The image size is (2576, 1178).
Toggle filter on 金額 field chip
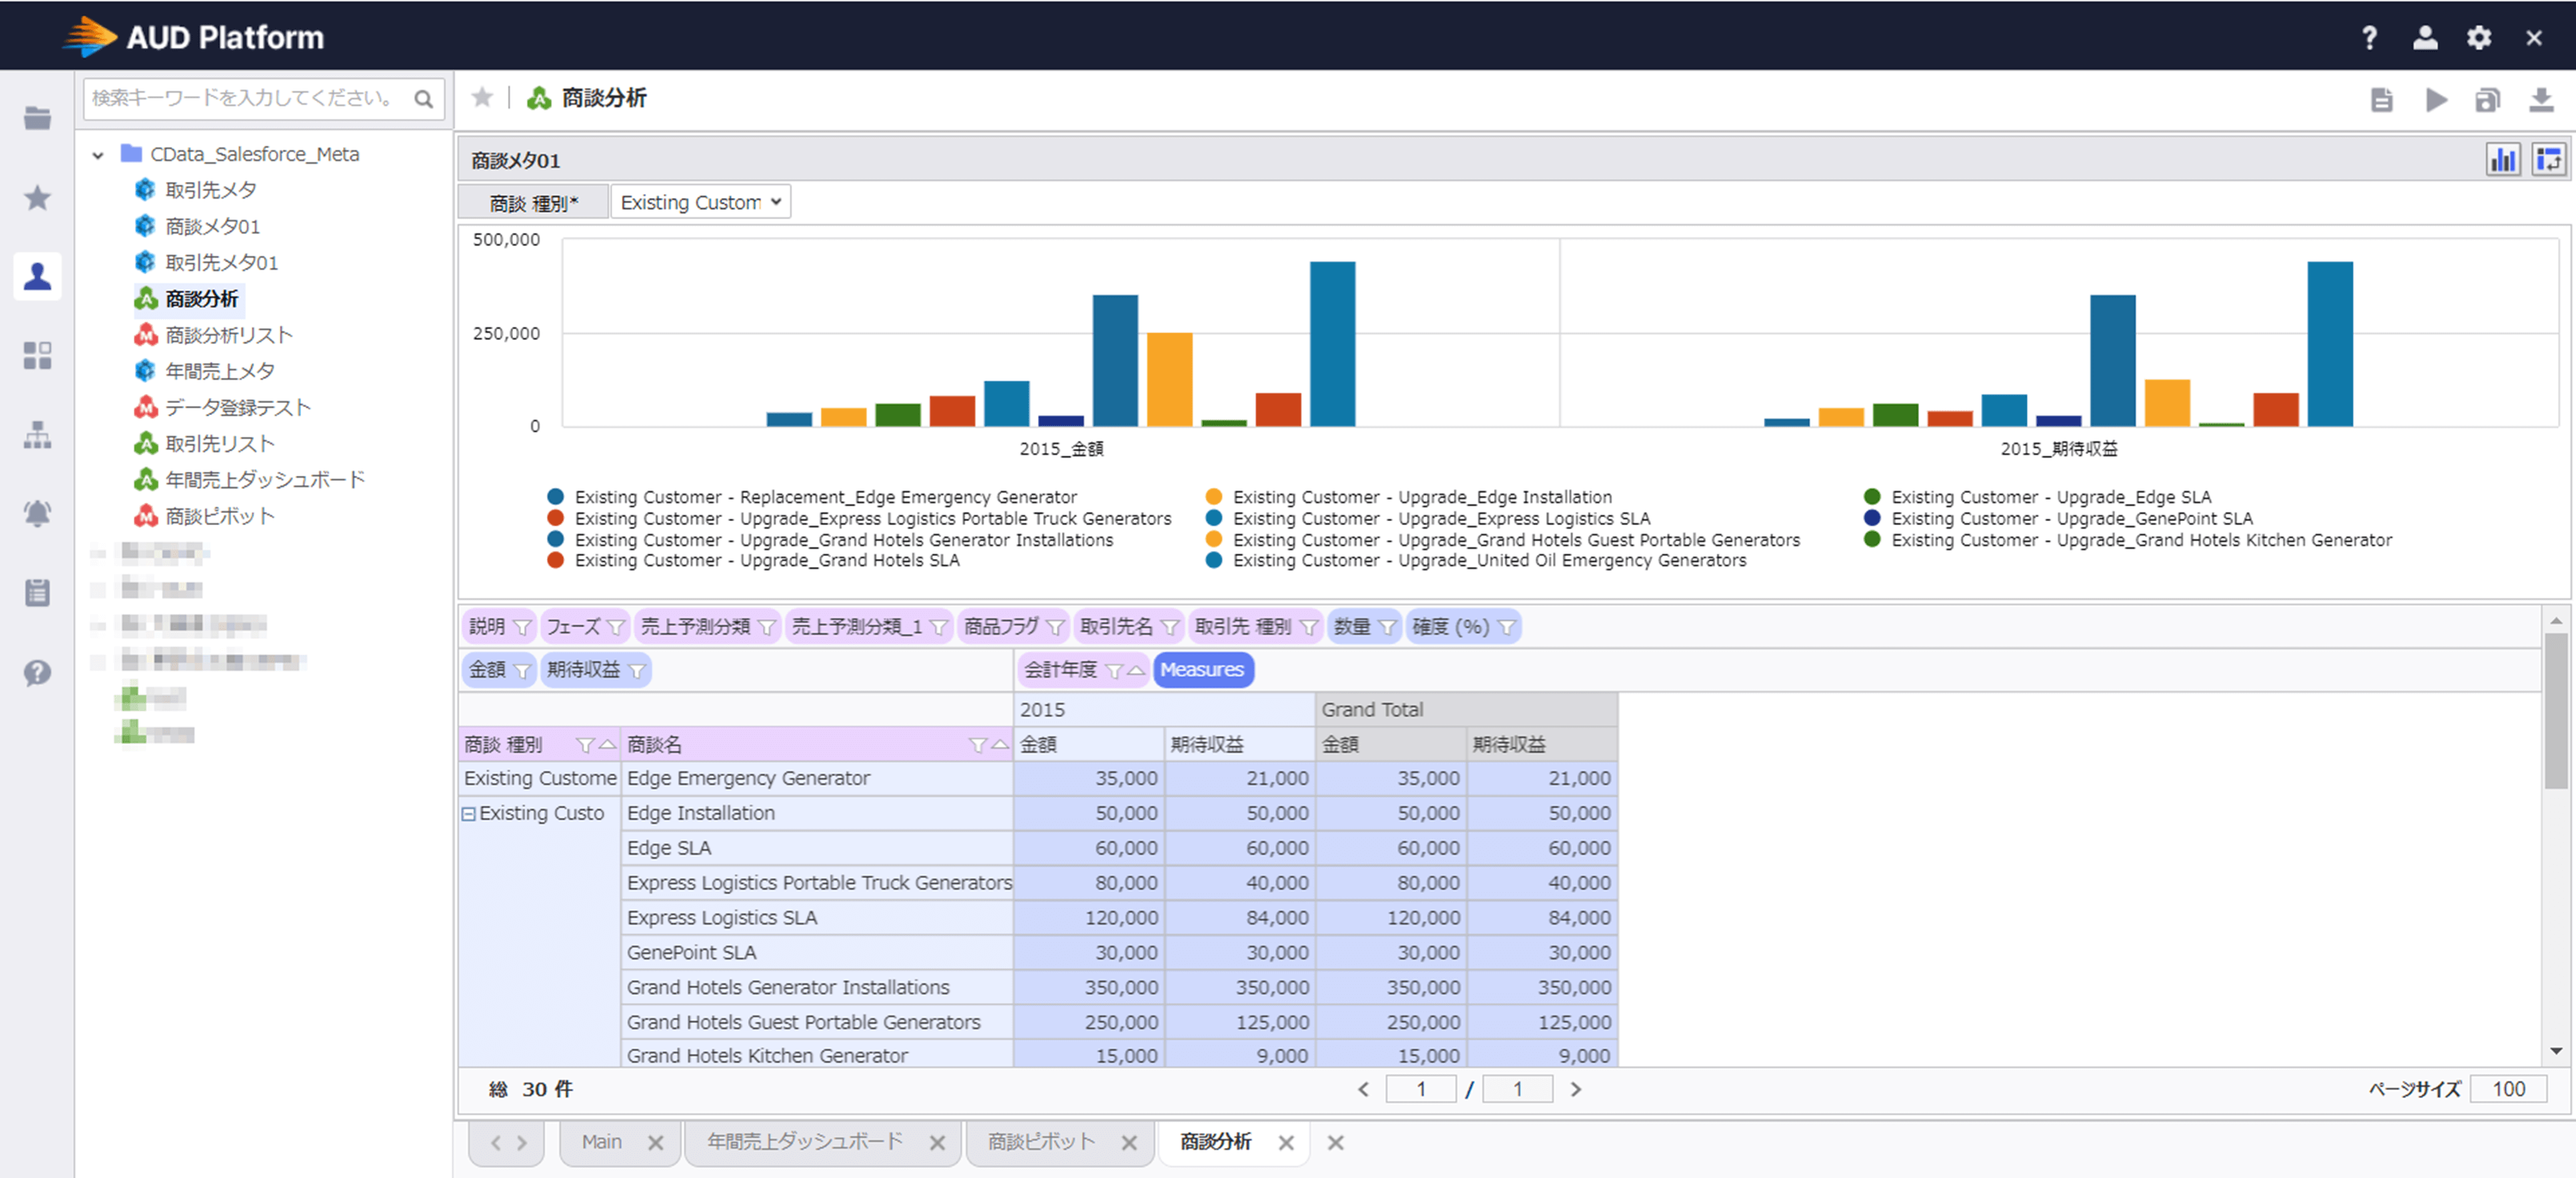tap(522, 670)
